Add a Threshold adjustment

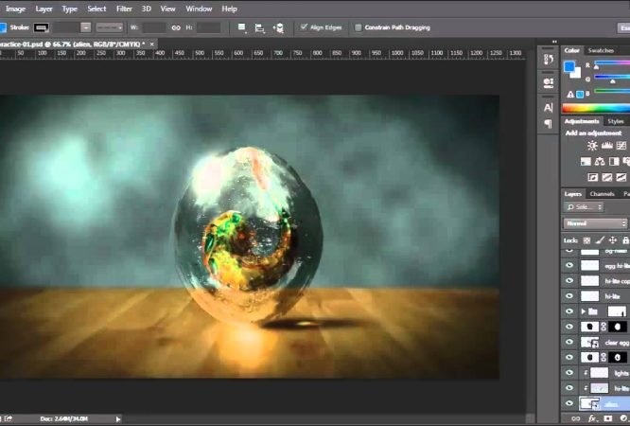click(x=621, y=177)
